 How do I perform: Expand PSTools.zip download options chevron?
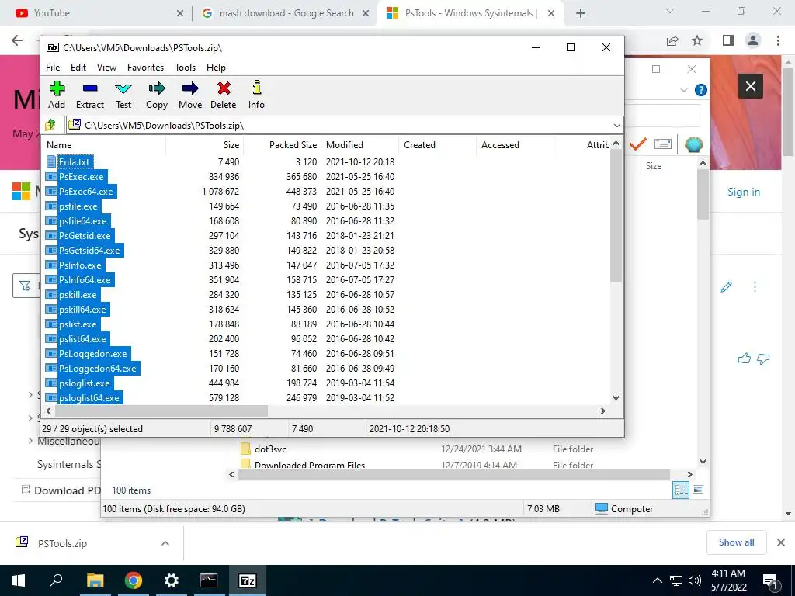[x=165, y=543]
